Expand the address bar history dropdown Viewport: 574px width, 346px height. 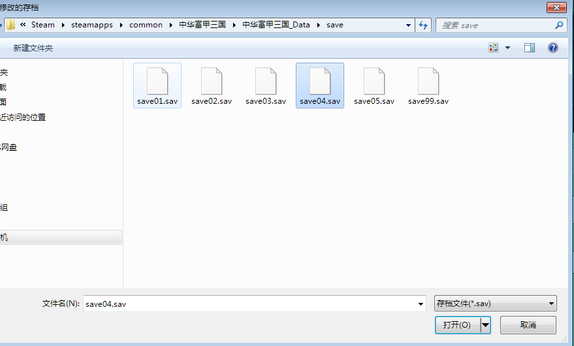(x=408, y=25)
